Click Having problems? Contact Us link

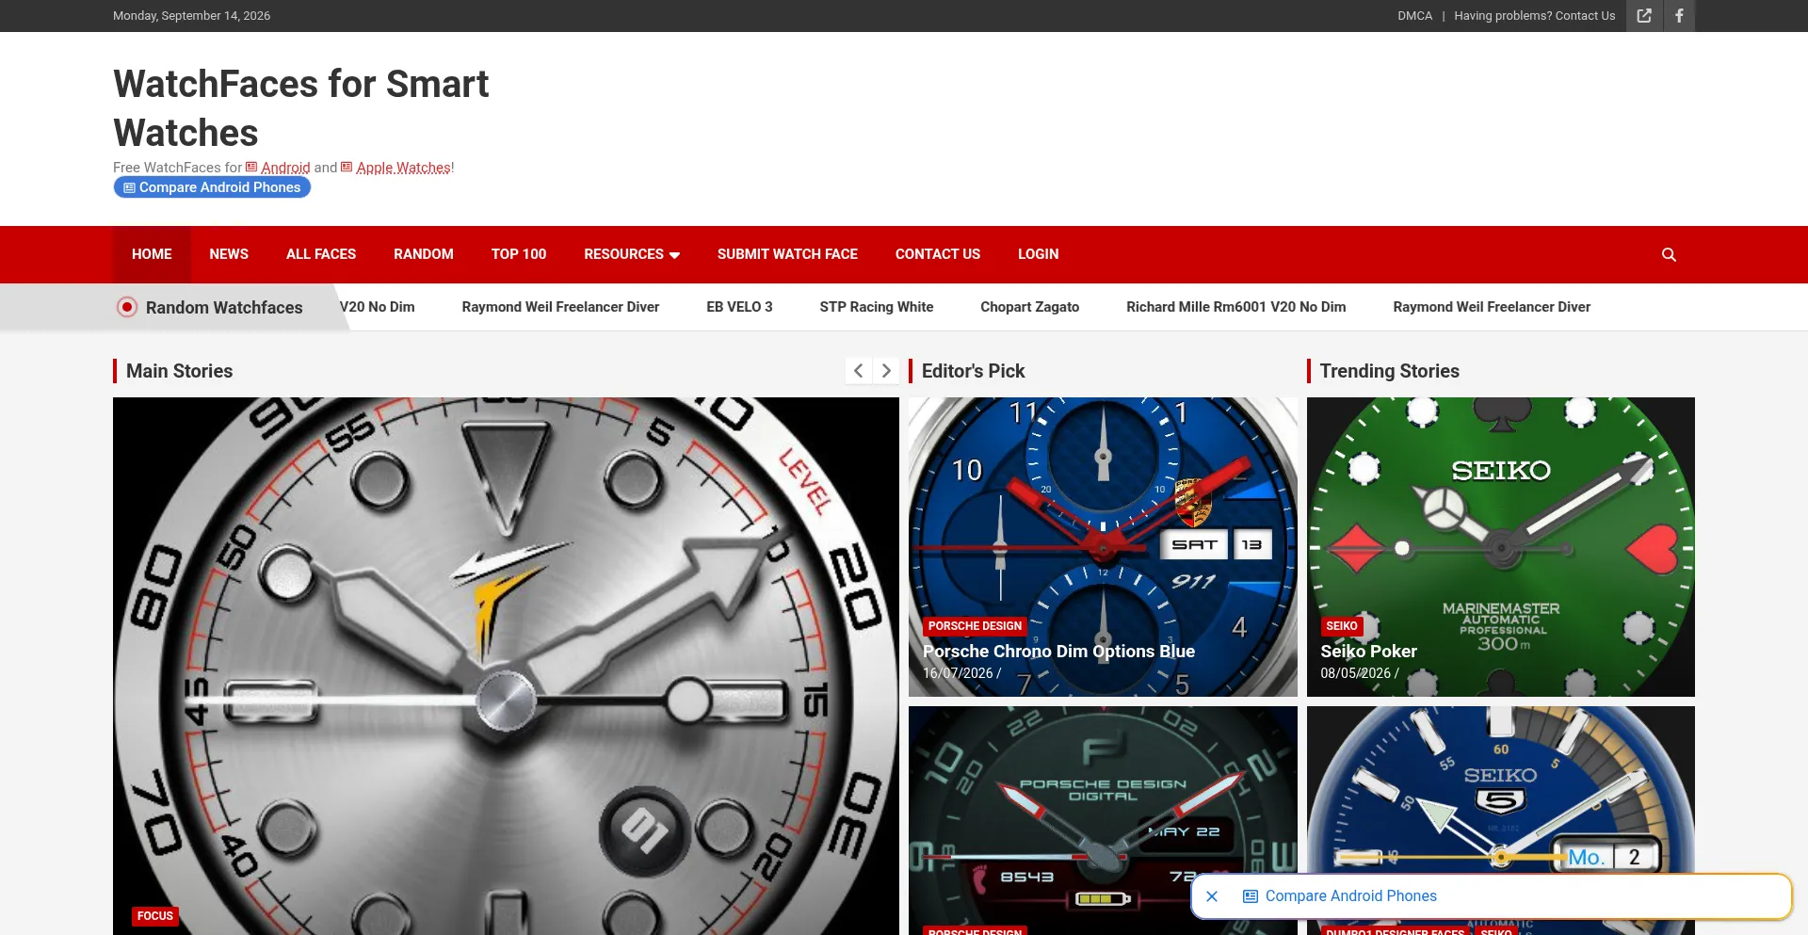1534,16
